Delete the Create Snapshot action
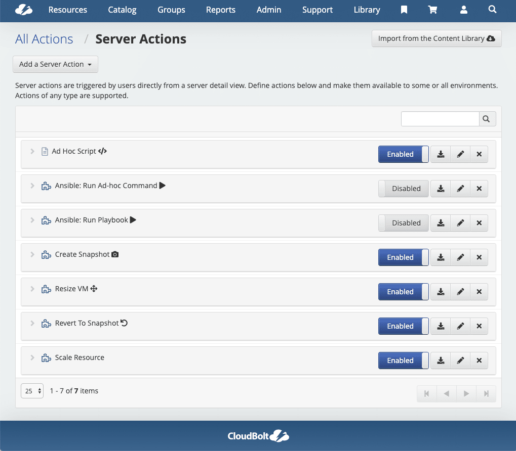 479,257
